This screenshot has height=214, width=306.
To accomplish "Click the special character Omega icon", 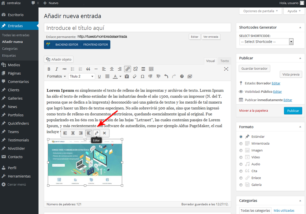I will (x=142, y=76).
